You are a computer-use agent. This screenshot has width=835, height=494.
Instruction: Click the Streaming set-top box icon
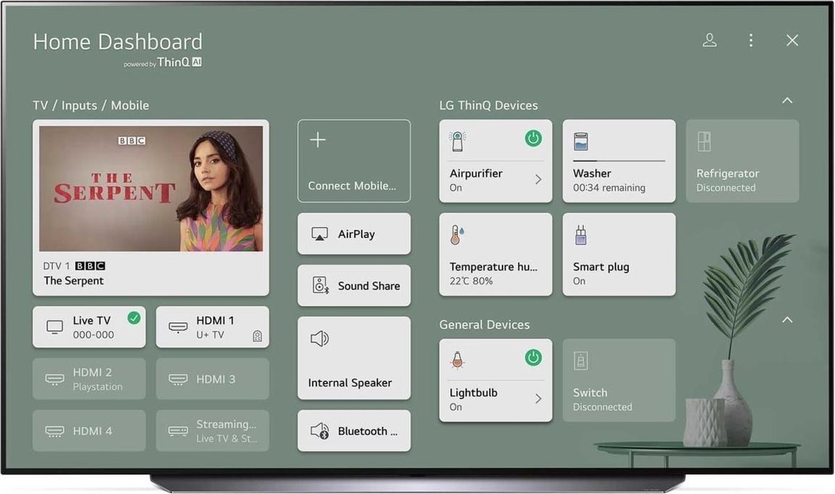tap(178, 431)
